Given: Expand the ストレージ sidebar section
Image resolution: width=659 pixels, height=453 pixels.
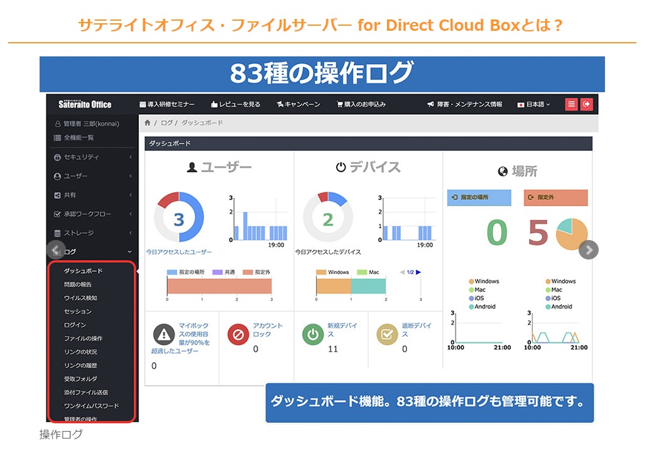Looking at the screenshot, I should 92,233.
